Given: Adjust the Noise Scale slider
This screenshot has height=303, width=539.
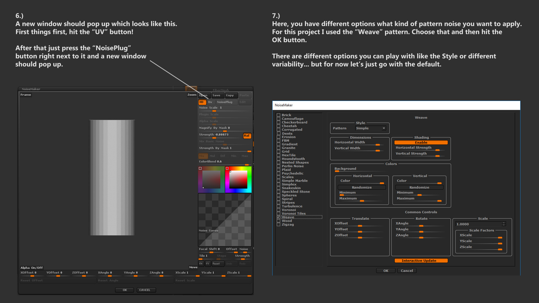Looking at the screenshot, I should tap(225, 109).
